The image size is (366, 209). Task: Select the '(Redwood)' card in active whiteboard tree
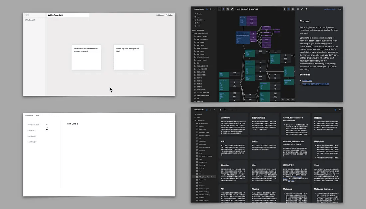click(203, 57)
